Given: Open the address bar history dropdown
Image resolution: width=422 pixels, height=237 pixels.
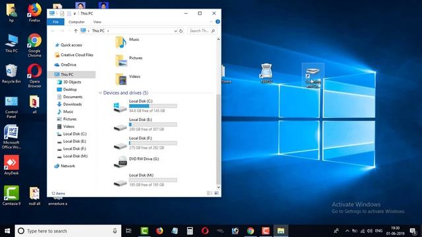Looking at the screenshot, I should [175, 31].
